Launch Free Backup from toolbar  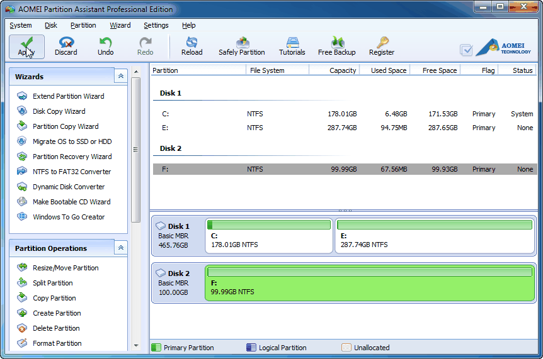(x=336, y=47)
